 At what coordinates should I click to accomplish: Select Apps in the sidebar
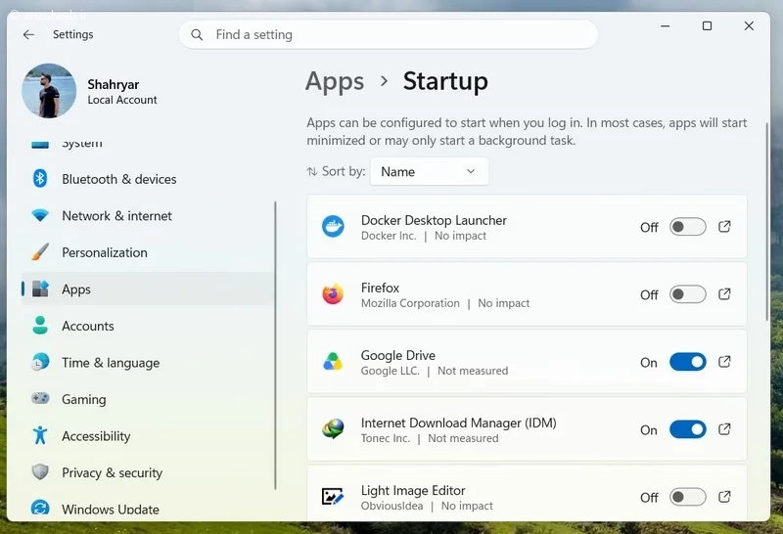pyautogui.click(x=148, y=289)
